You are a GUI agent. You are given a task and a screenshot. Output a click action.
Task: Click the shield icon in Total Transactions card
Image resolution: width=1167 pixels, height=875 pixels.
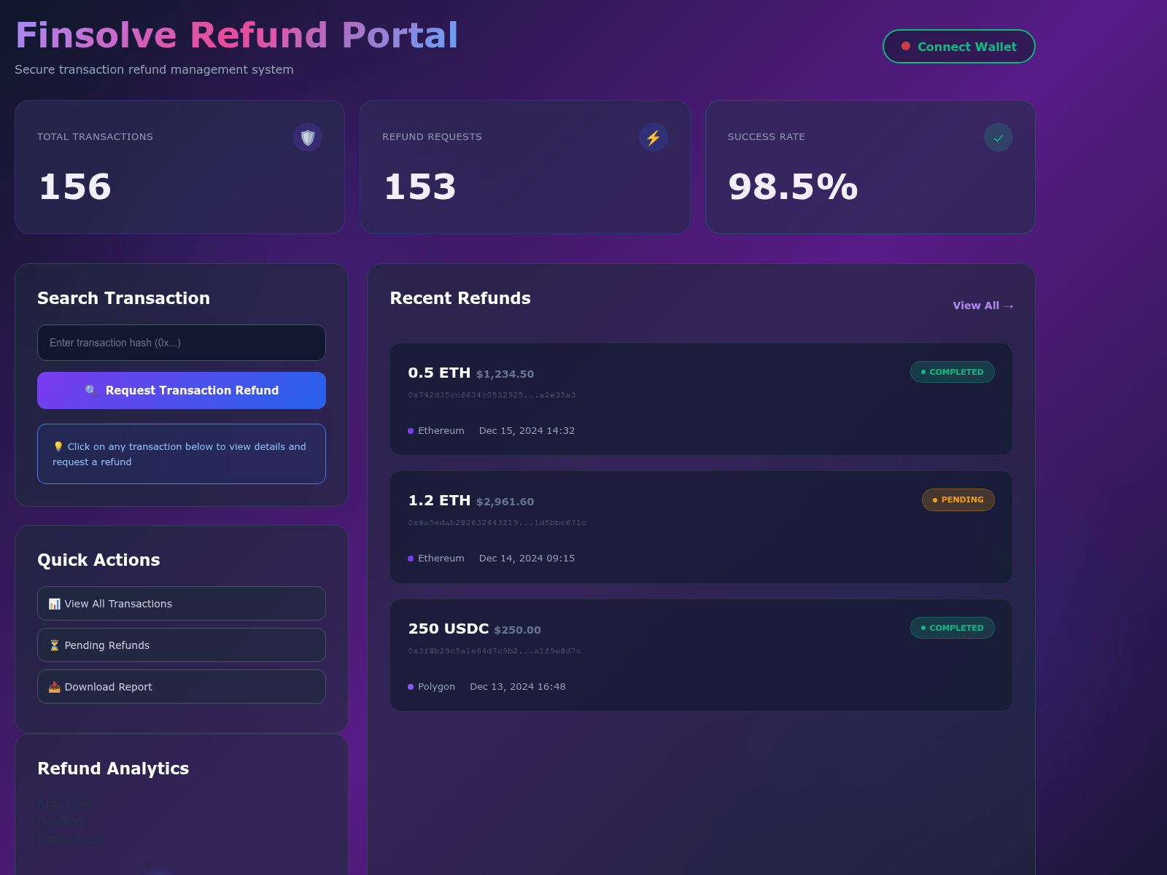tap(308, 137)
